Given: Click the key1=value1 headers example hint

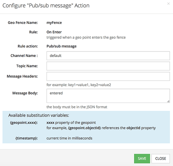Looking at the screenshot, I should 79,85.
